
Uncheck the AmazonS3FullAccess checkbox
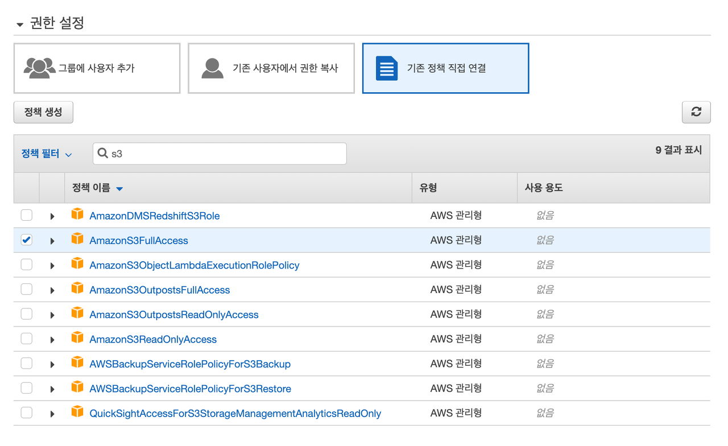click(27, 240)
